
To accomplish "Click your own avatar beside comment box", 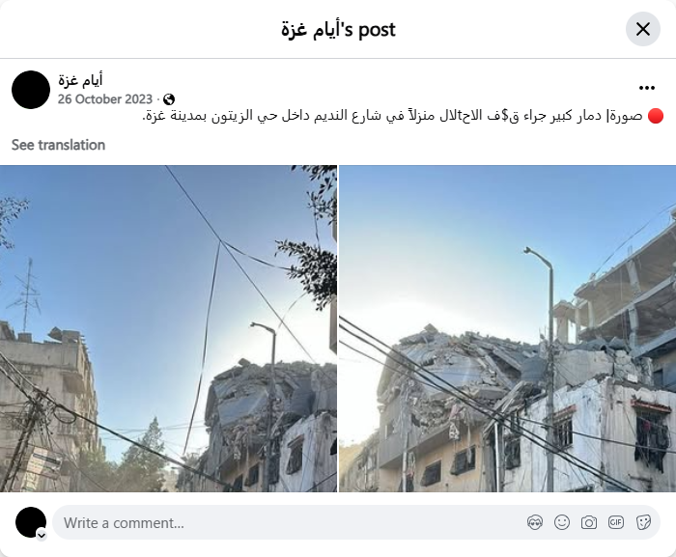I will coord(31,522).
